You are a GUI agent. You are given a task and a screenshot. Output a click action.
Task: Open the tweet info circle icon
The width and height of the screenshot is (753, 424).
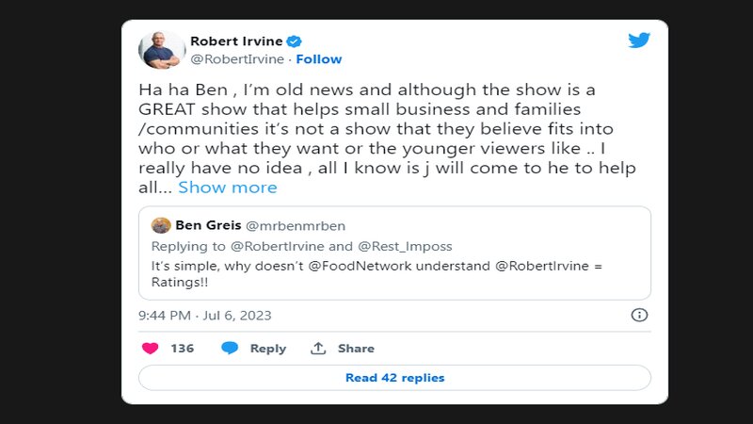(638, 315)
